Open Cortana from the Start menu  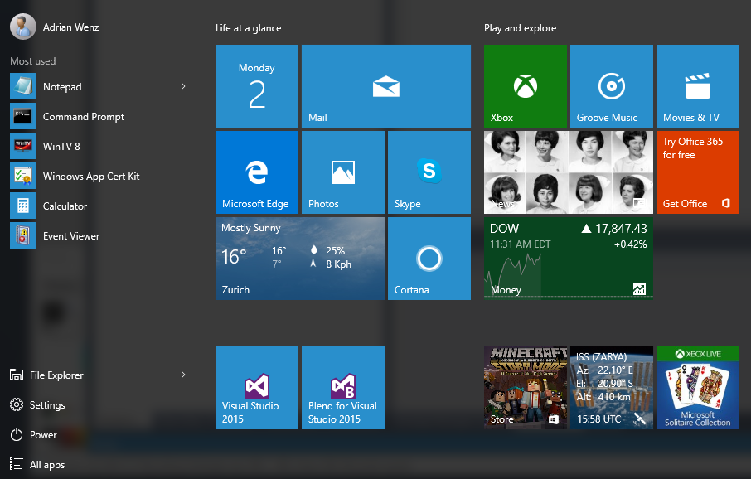(x=429, y=258)
